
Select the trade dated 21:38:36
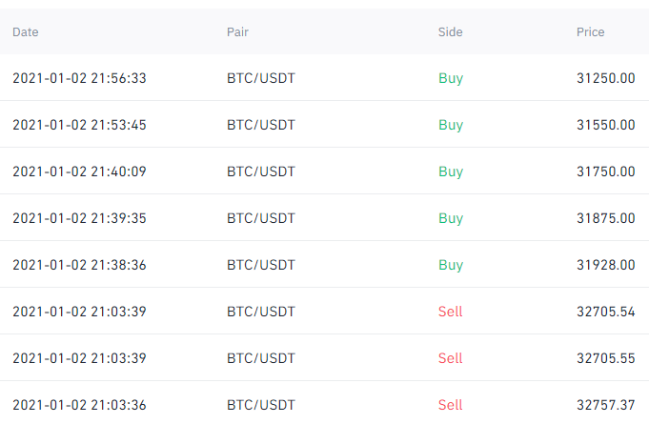coord(79,265)
